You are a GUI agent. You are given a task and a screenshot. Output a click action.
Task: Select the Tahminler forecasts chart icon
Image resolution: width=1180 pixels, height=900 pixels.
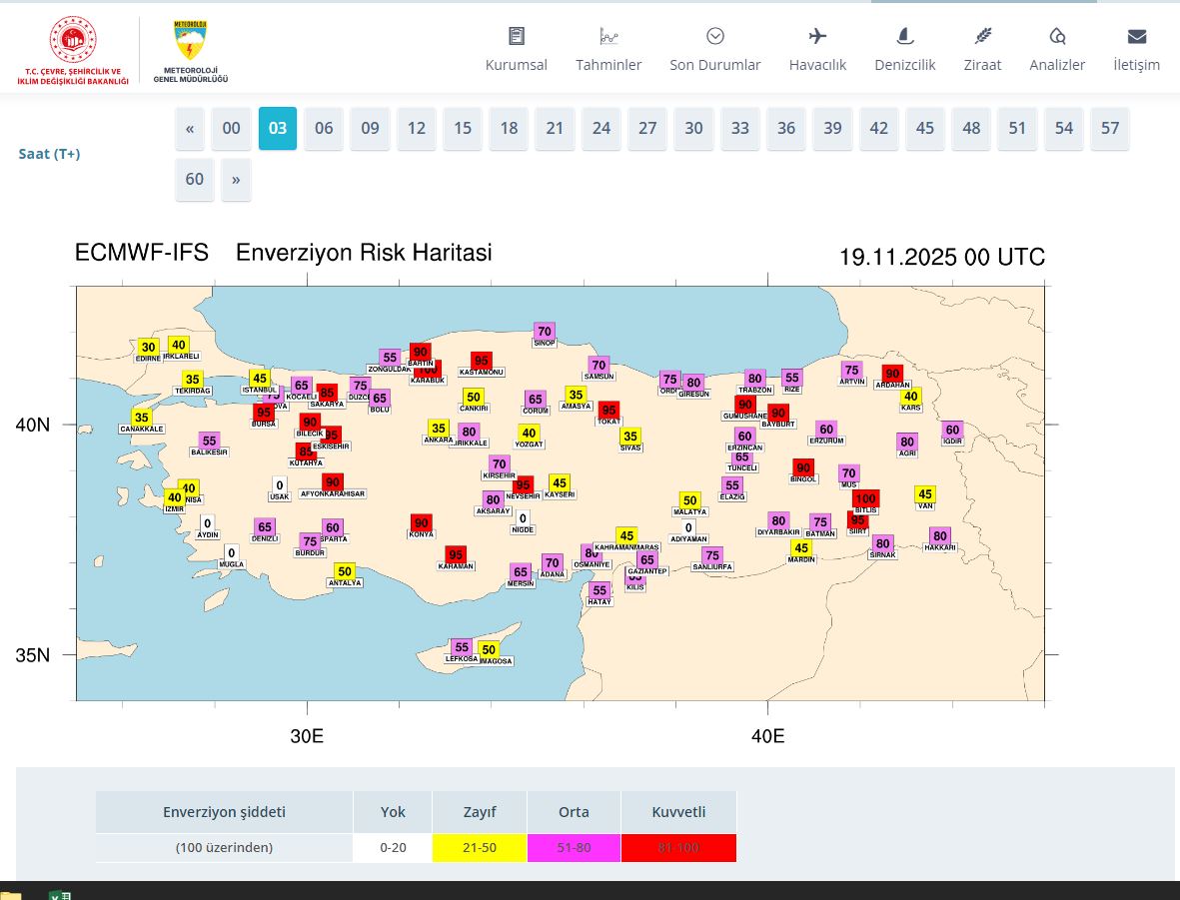click(x=608, y=35)
